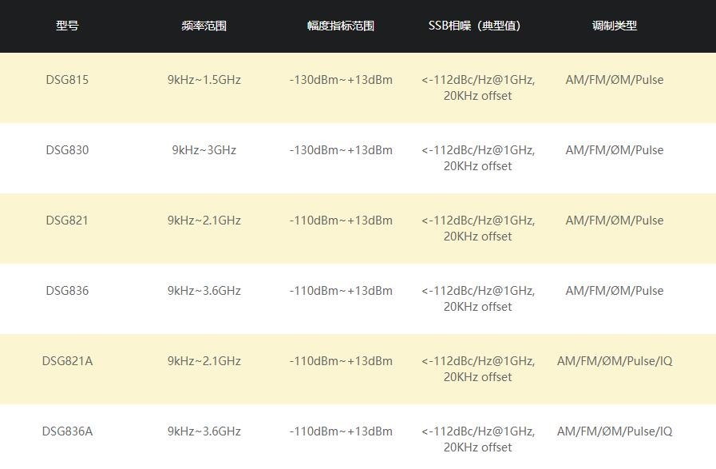Viewport: 716px width, 469px height.
Task: Click DSG821 amplitude -110dBm~+13dBm cell
Action: (x=341, y=221)
